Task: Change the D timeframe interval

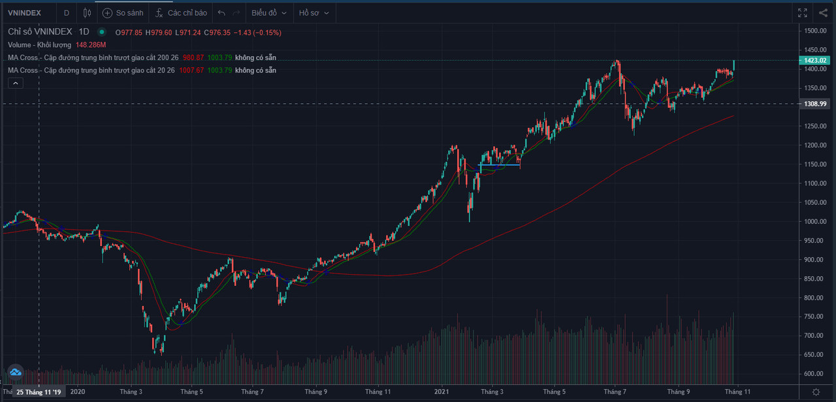Action: click(66, 12)
